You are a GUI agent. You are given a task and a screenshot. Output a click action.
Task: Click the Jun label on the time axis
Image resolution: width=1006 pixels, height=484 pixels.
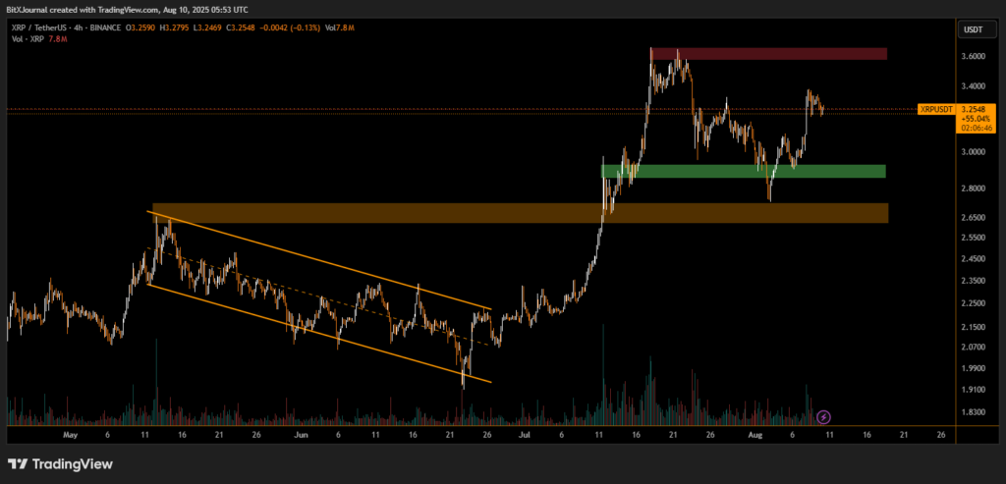301,433
